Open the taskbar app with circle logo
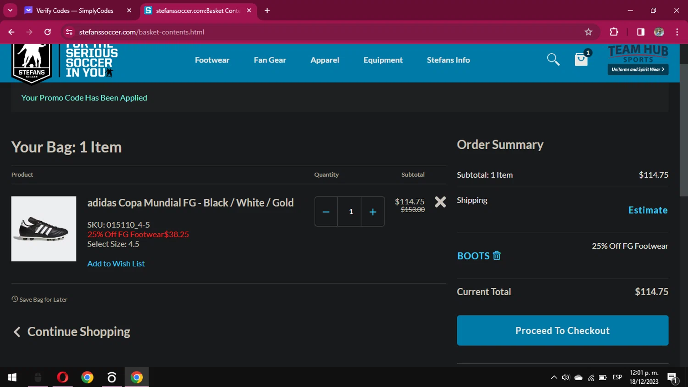The width and height of the screenshot is (688, 387). (x=112, y=377)
